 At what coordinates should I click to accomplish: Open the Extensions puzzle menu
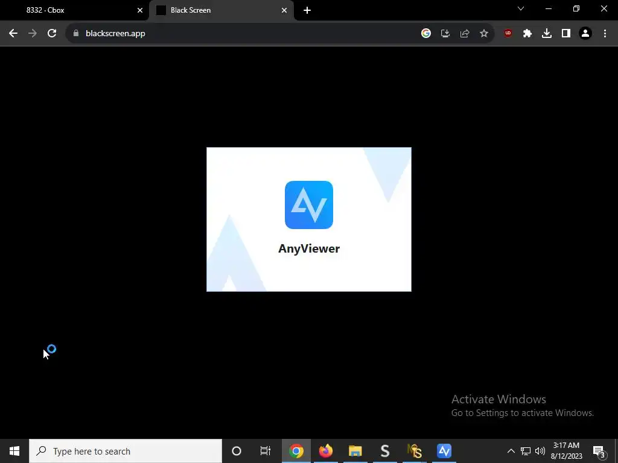[527, 34]
